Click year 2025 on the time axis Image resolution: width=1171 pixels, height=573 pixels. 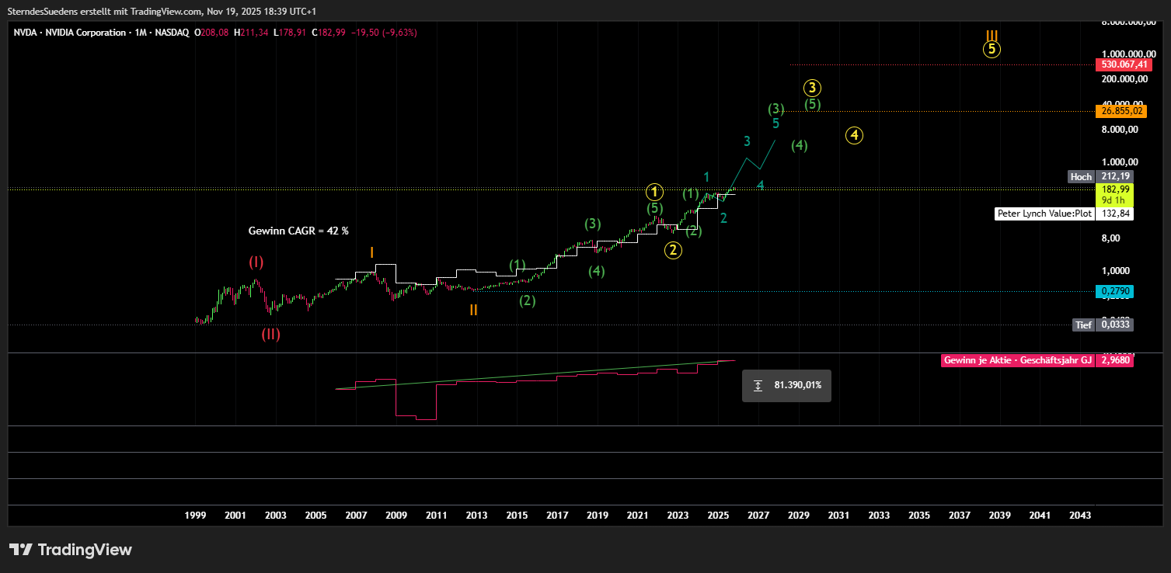(x=718, y=516)
